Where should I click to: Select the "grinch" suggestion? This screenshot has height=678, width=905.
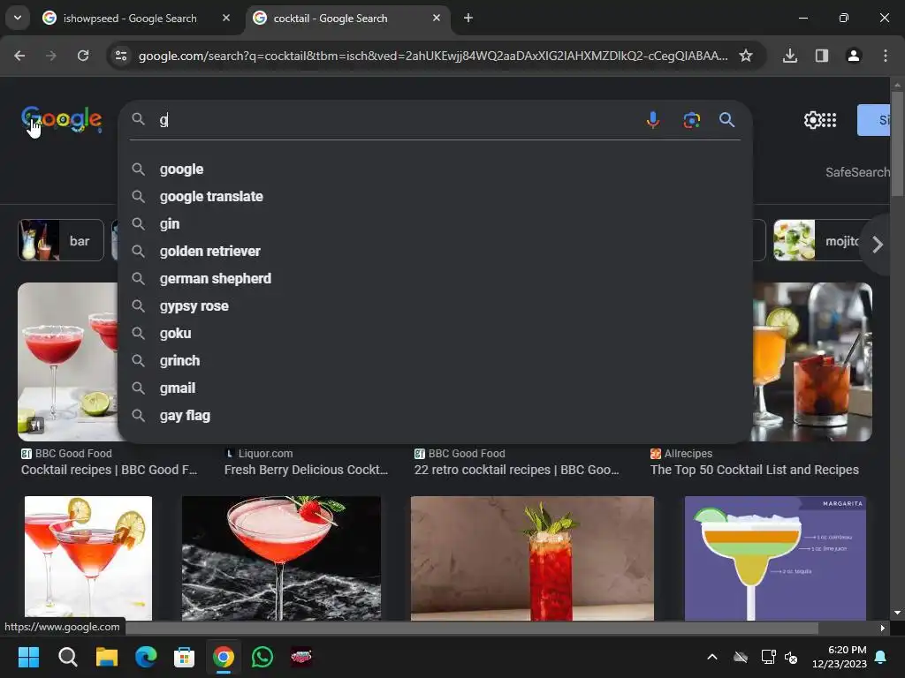(435, 361)
